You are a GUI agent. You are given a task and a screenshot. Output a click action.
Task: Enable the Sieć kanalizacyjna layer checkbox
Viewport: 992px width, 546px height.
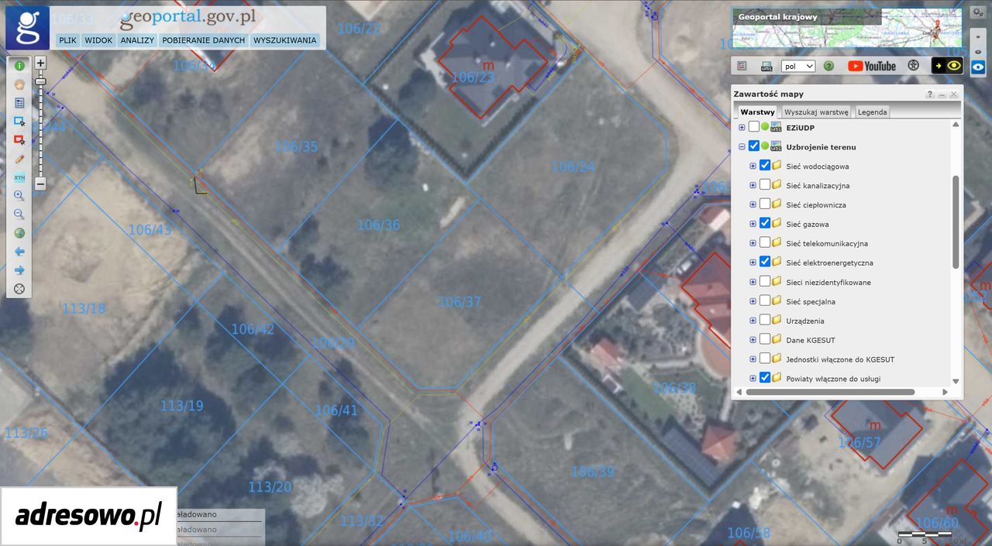click(x=765, y=184)
